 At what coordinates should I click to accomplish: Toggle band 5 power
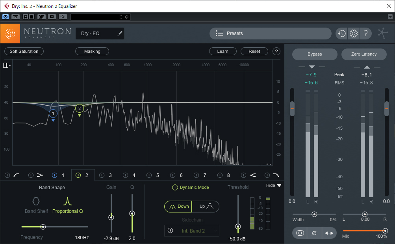149,175
